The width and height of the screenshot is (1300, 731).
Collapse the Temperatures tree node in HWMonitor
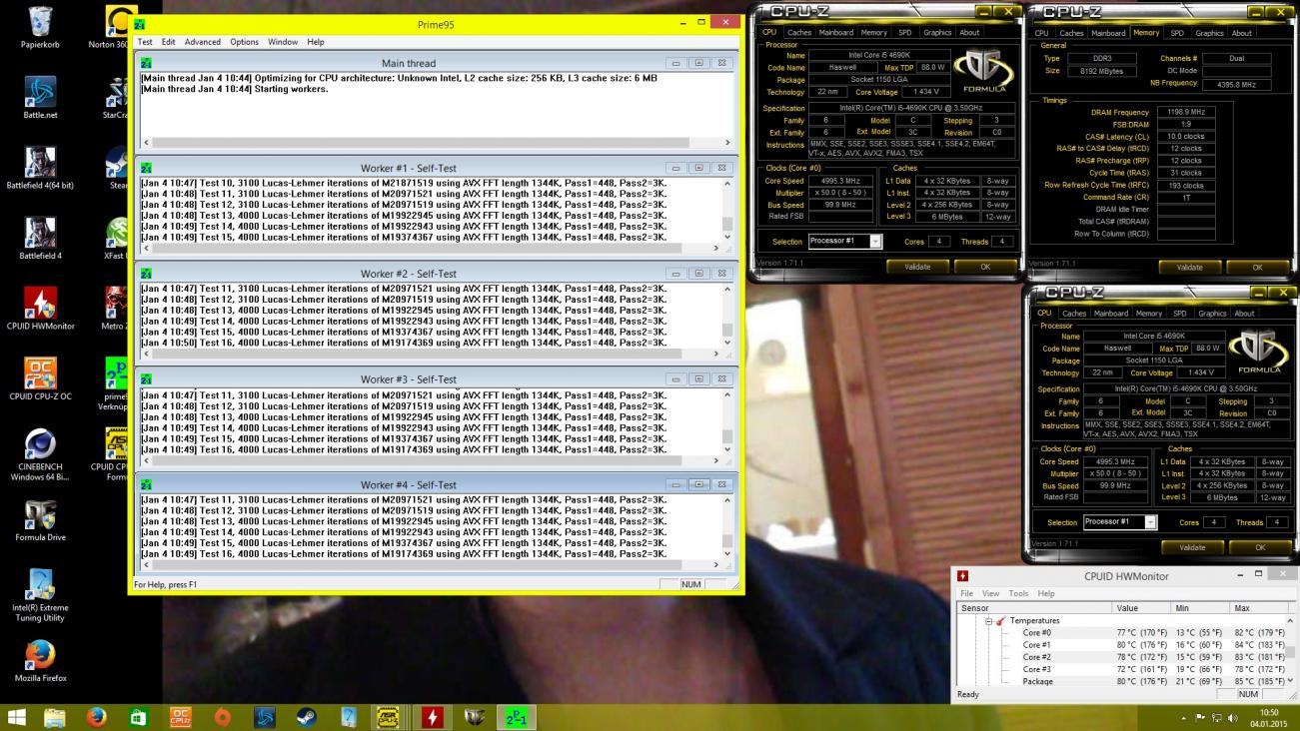(989, 621)
